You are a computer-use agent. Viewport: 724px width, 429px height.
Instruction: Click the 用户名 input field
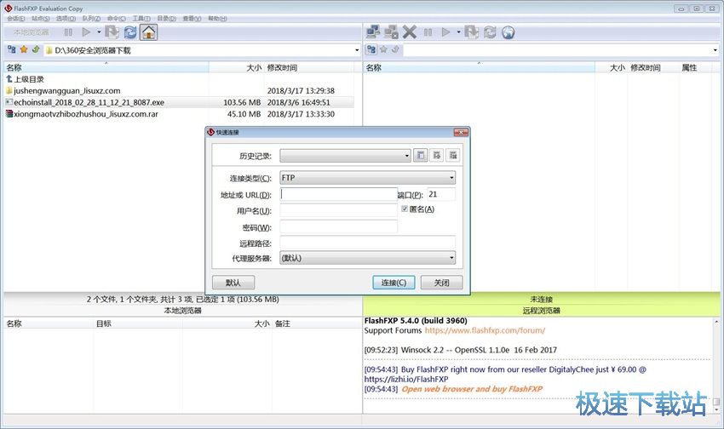(338, 211)
